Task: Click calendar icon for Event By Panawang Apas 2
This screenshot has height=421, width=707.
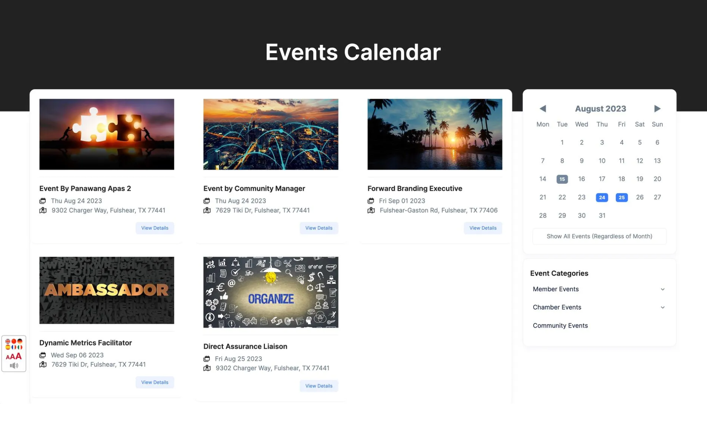Action: (x=43, y=201)
